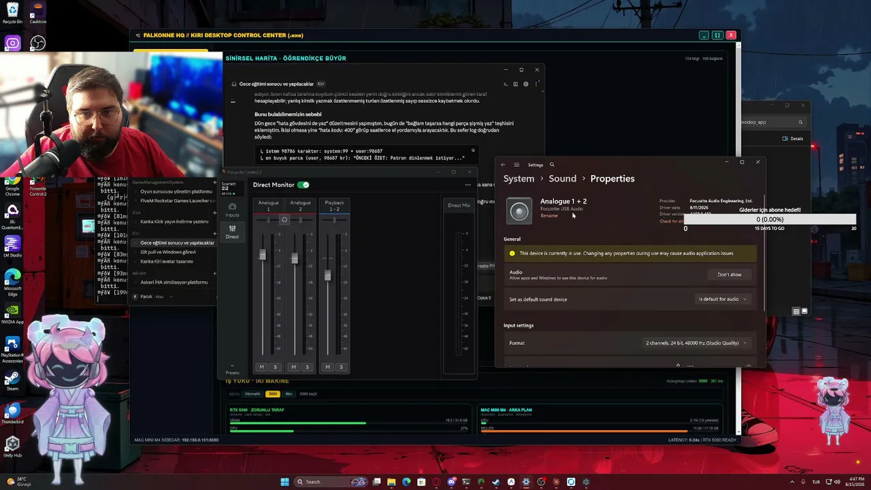This screenshot has height=490, width=871.
Task: Open NVIDIA App desktop icon
Action: point(12,314)
